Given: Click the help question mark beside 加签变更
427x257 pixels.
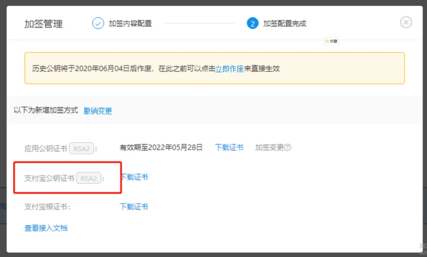Looking at the screenshot, I should tap(288, 148).
